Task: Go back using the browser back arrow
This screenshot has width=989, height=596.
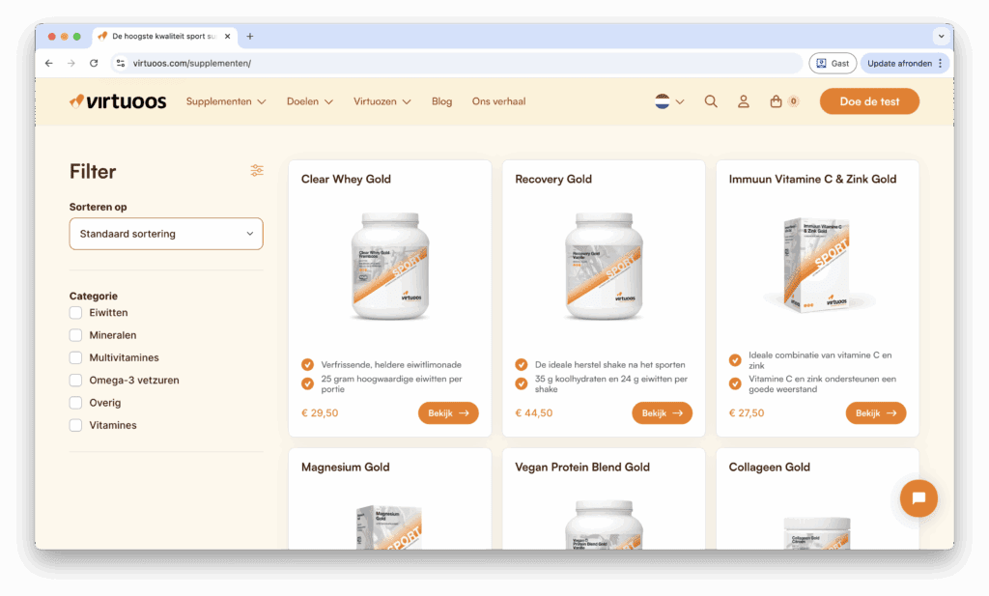Action: point(48,62)
